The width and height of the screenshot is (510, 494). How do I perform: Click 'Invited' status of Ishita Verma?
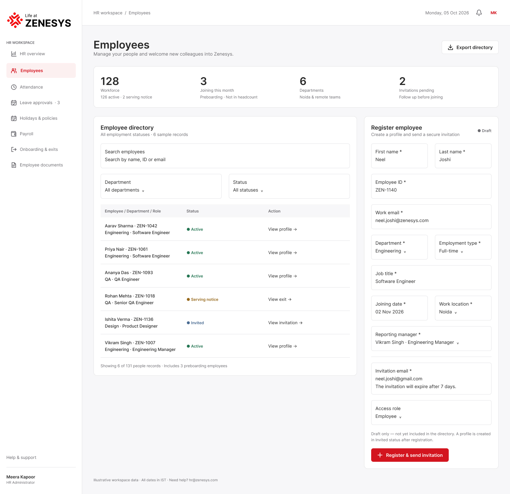coord(195,323)
